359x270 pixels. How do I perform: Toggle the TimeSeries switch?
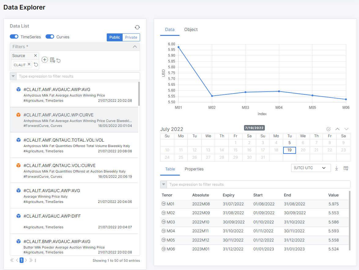[x=14, y=37]
